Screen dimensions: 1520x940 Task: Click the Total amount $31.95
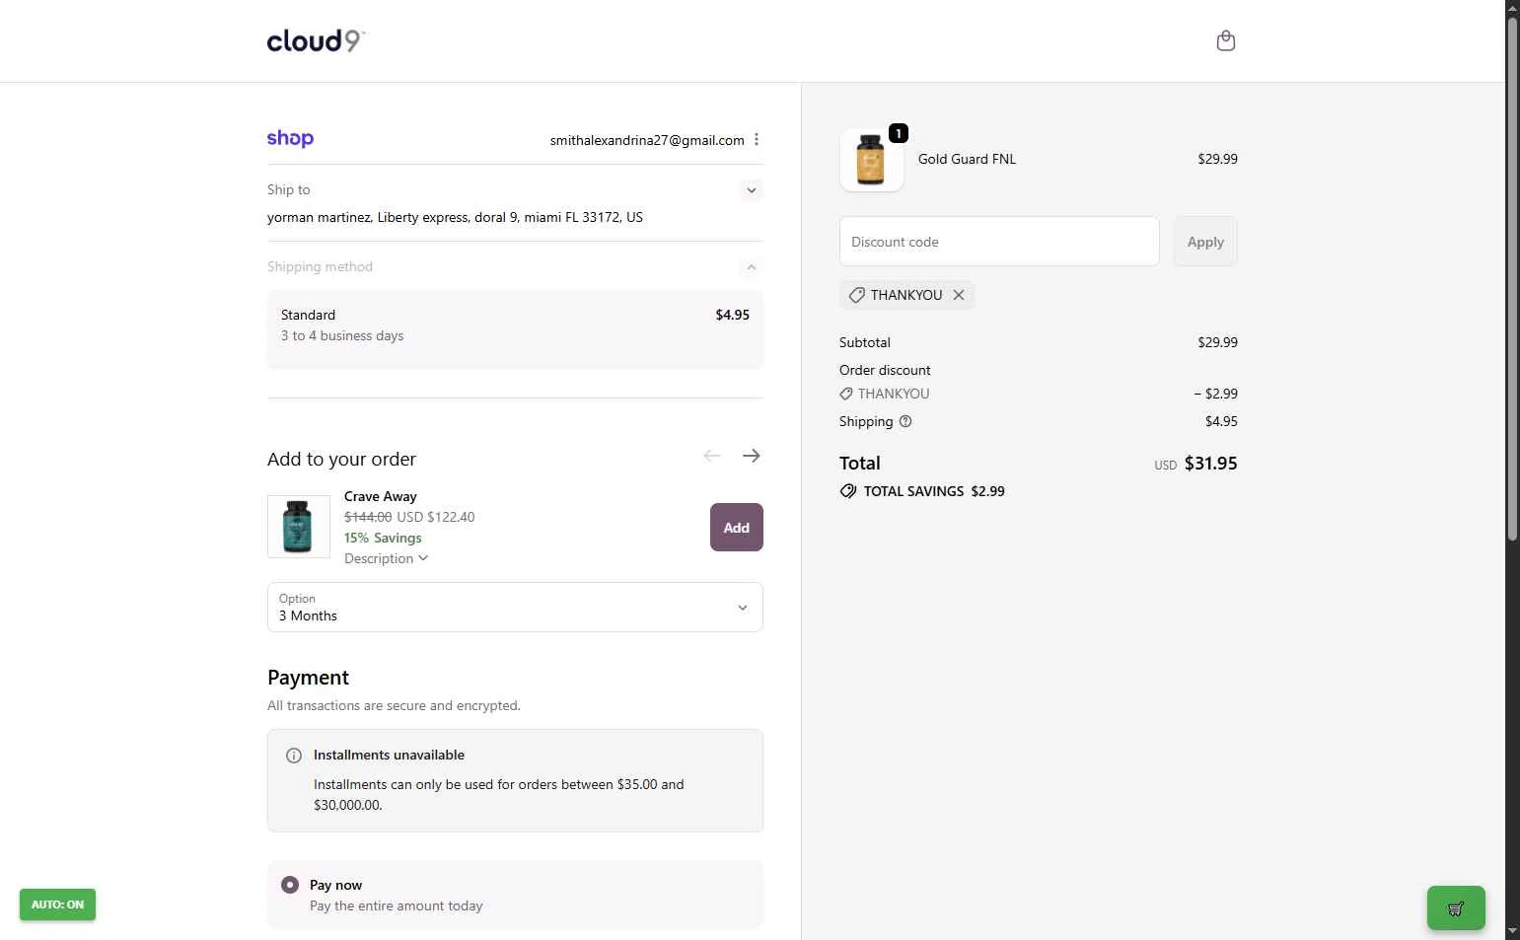click(1210, 464)
